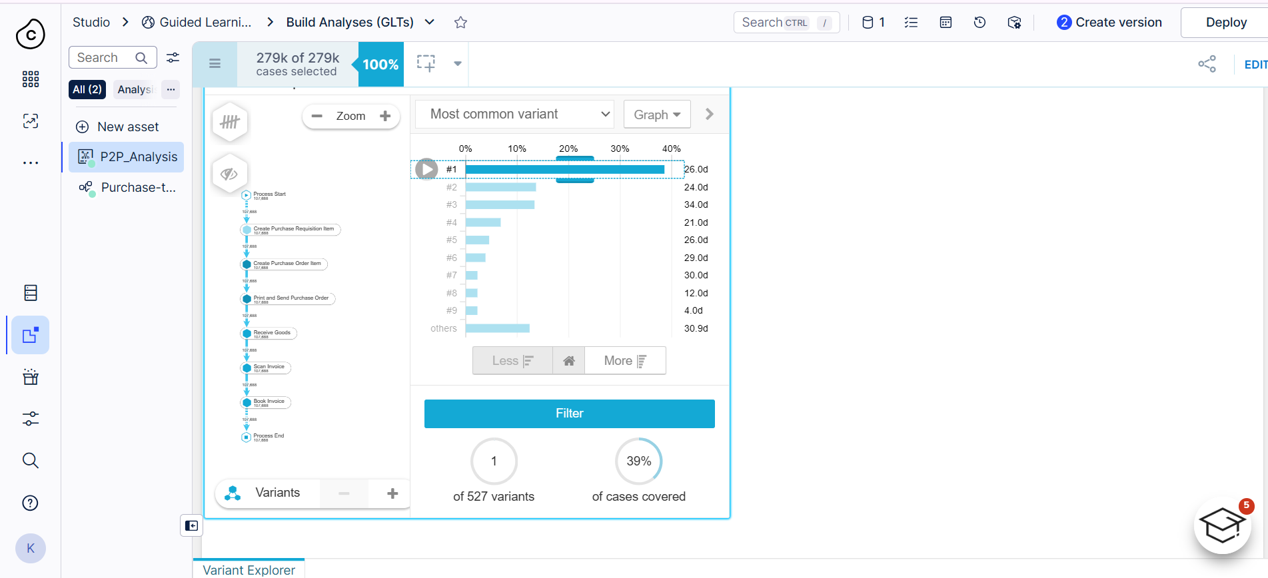
Task: Click the variant #1 bar in chart
Action: click(564, 170)
